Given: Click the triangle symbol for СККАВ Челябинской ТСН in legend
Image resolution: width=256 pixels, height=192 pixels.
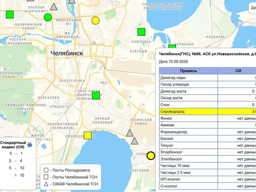Looking at the screenshot, I should [x=46, y=184].
